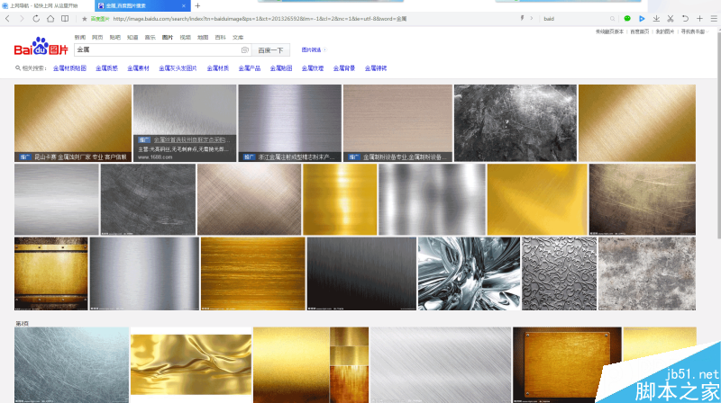Reload the page with the refresh icon

tap(36, 18)
